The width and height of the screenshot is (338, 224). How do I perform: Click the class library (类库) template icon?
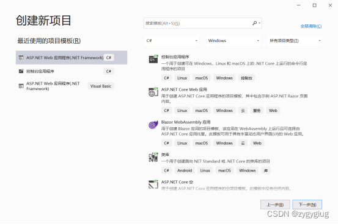coord(153,157)
